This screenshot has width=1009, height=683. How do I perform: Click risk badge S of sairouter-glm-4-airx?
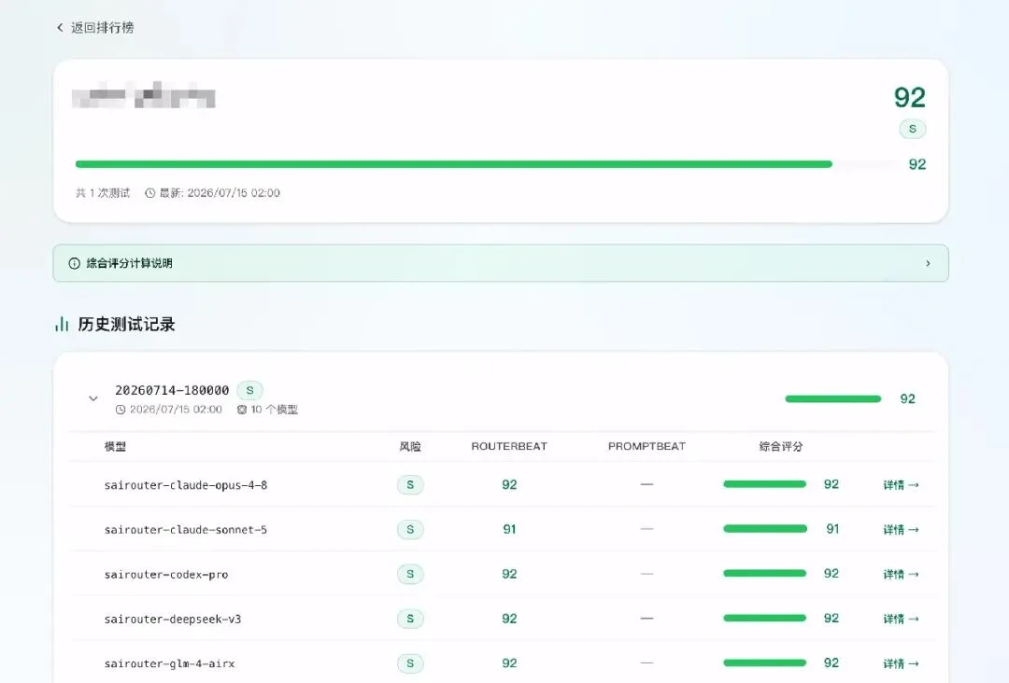(410, 663)
